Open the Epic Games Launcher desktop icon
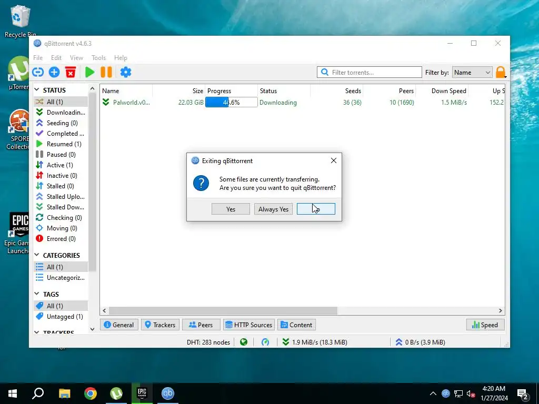The height and width of the screenshot is (404, 539). pos(17,233)
